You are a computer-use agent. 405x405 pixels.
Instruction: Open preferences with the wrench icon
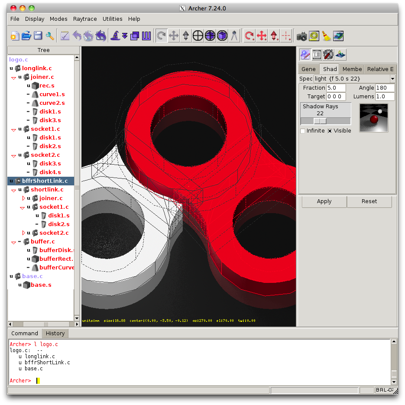pyautogui.click(x=50, y=36)
